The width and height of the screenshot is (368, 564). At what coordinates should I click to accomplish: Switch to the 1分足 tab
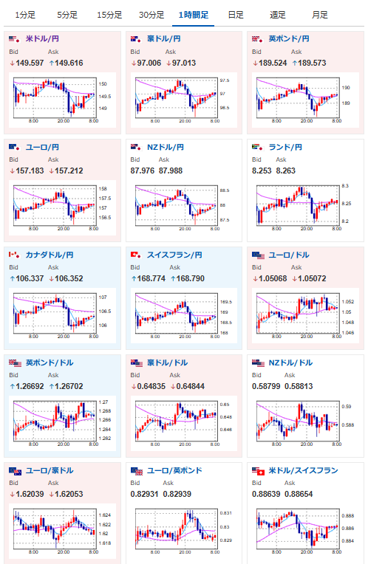point(25,15)
